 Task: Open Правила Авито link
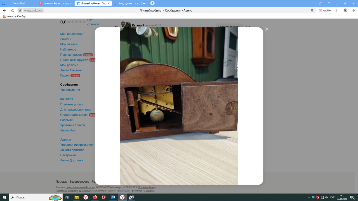pos(147,187)
